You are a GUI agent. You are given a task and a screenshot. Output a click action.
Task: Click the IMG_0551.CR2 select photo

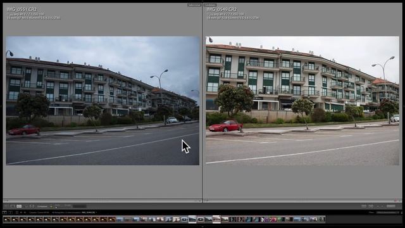coord(103,101)
